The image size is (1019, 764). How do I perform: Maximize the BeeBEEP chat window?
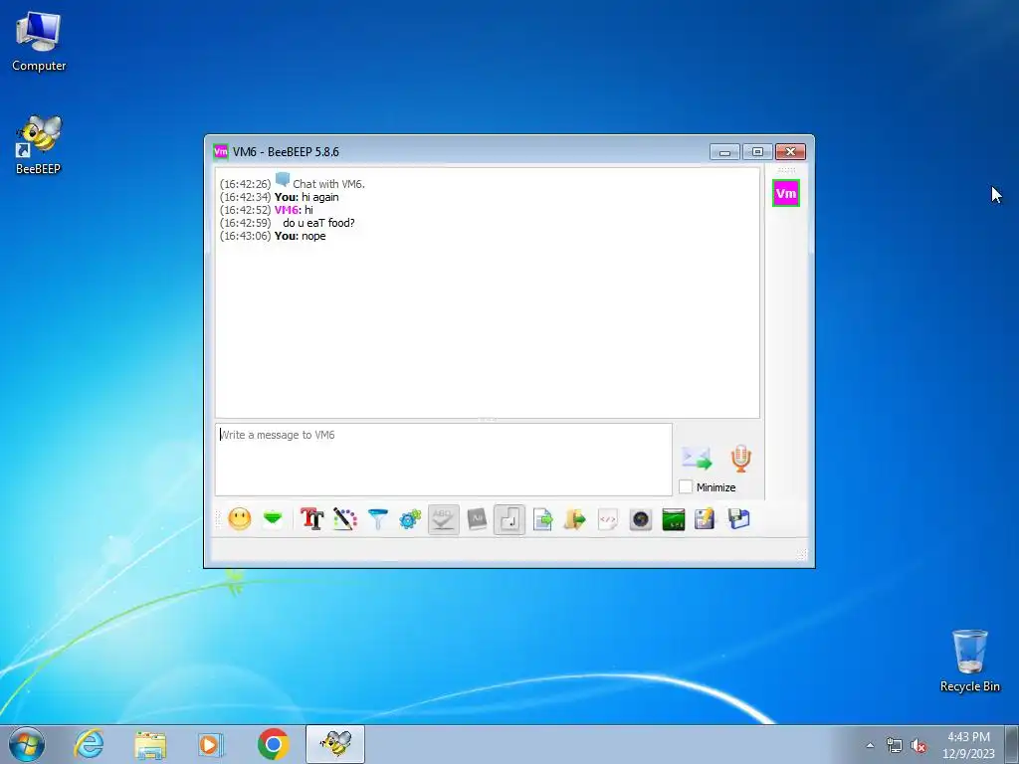757,151
